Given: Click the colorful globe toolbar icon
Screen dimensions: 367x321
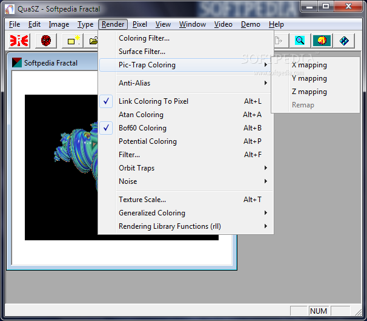Looking at the screenshot, I should pos(322,41).
